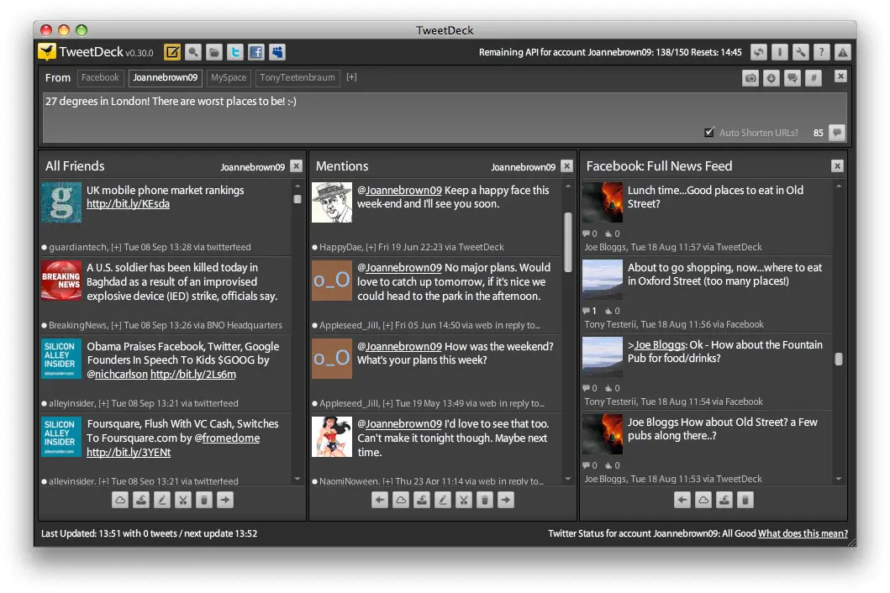Move Mentions column left with arrow icon
Image resolution: width=890 pixels, height=593 pixels.
pyautogui.click(x=380, y=500)
